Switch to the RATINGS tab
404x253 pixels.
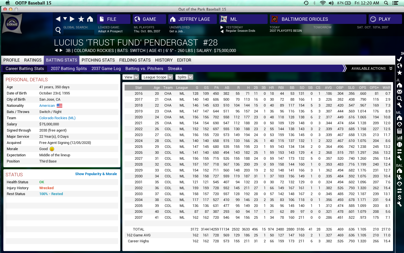[33, 60]
